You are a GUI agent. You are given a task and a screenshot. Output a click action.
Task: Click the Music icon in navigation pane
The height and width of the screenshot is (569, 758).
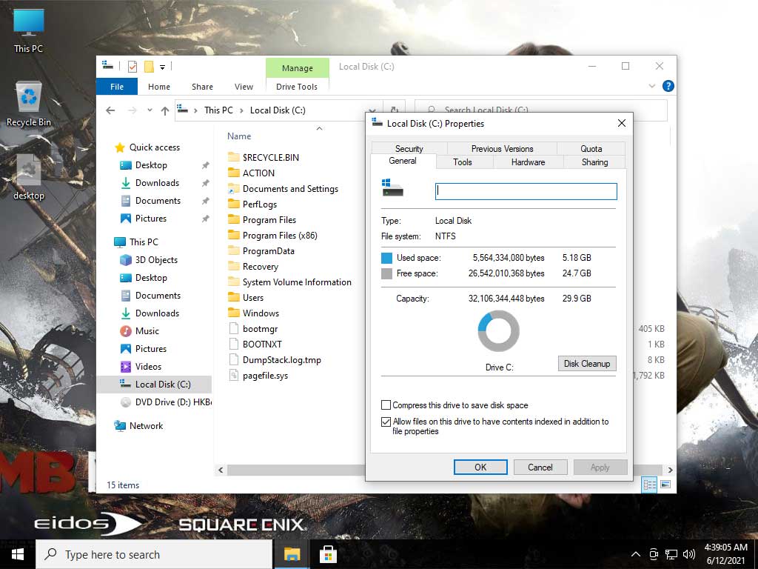point(126,331)
